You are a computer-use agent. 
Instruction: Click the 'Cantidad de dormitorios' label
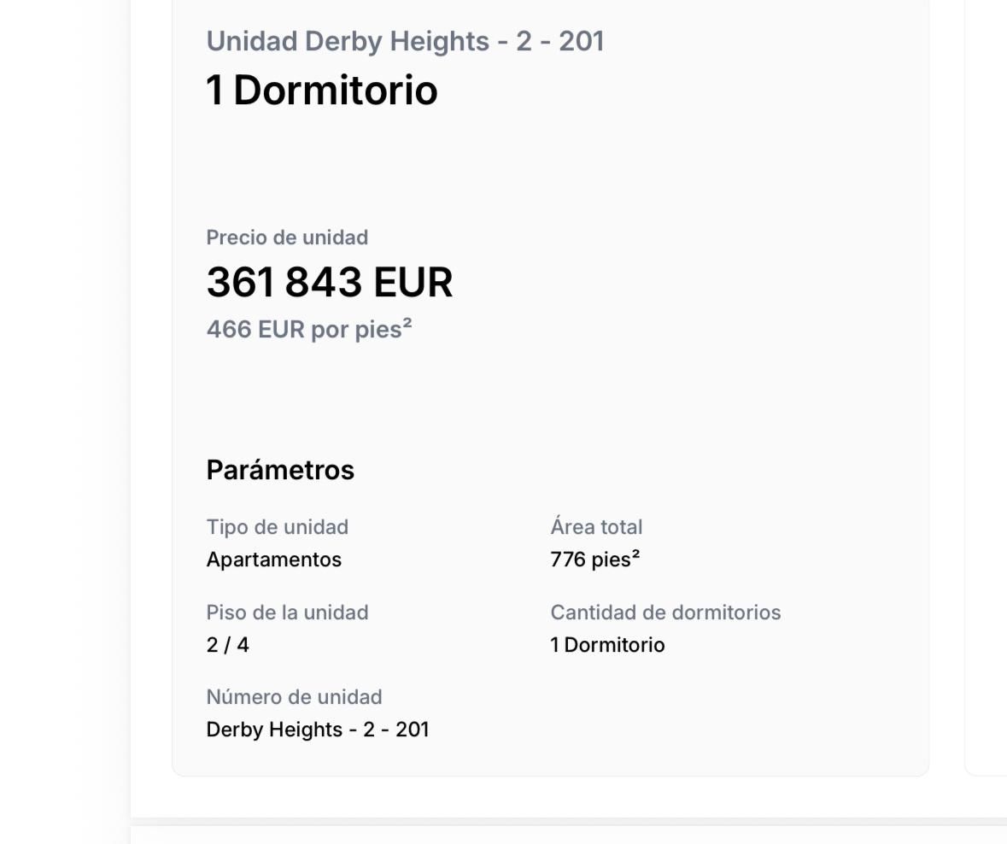coord(665,612)
